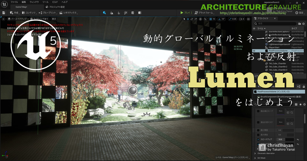The height and width of the screenshot is (161, 307).
Task: Click the rotate gizmo tool
Action: [192, 19]
